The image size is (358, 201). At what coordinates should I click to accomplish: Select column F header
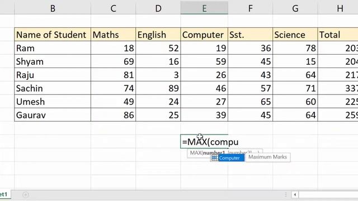tap(250, 8)
